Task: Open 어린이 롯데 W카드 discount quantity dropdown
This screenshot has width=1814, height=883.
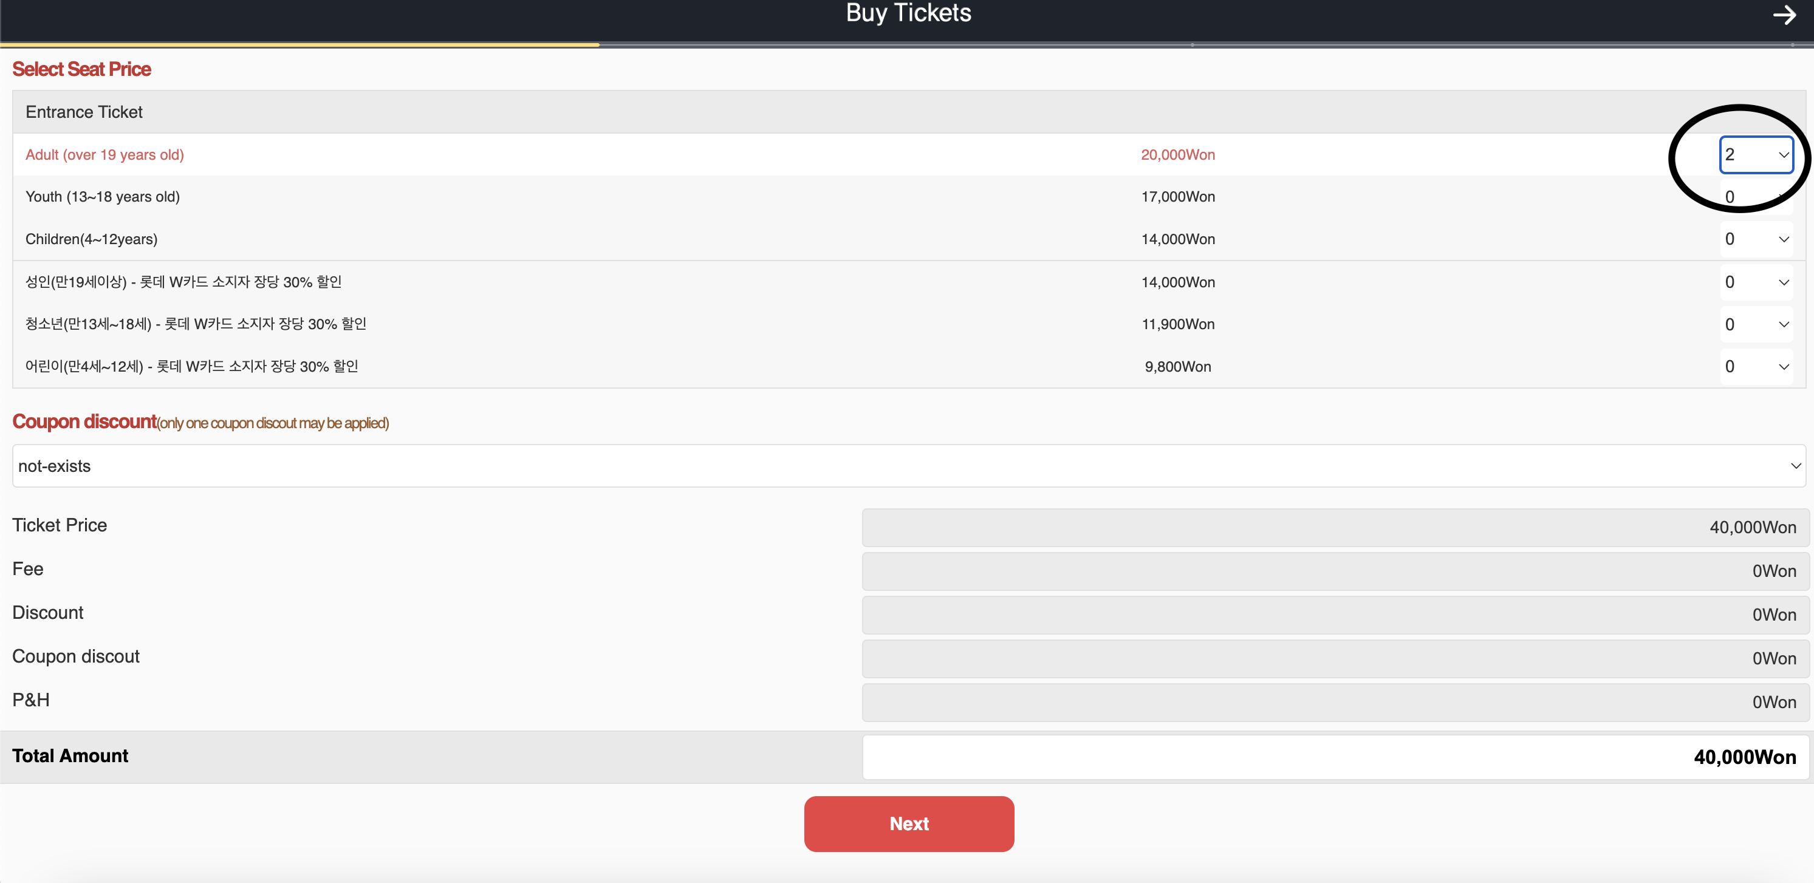Action: [1756, 367]
